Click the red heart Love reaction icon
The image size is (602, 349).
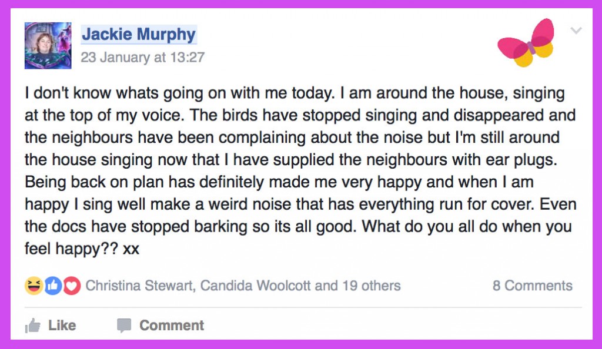(x=71, y=286)
